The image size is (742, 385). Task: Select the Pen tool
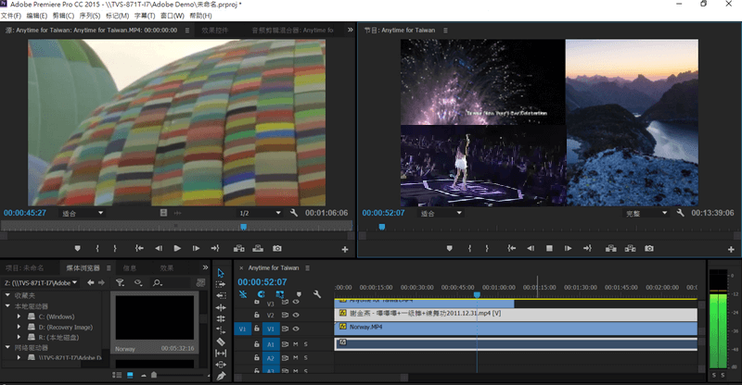coord(221,376)
